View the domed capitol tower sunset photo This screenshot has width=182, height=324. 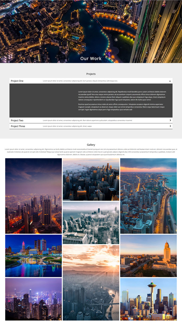(148, 256)
